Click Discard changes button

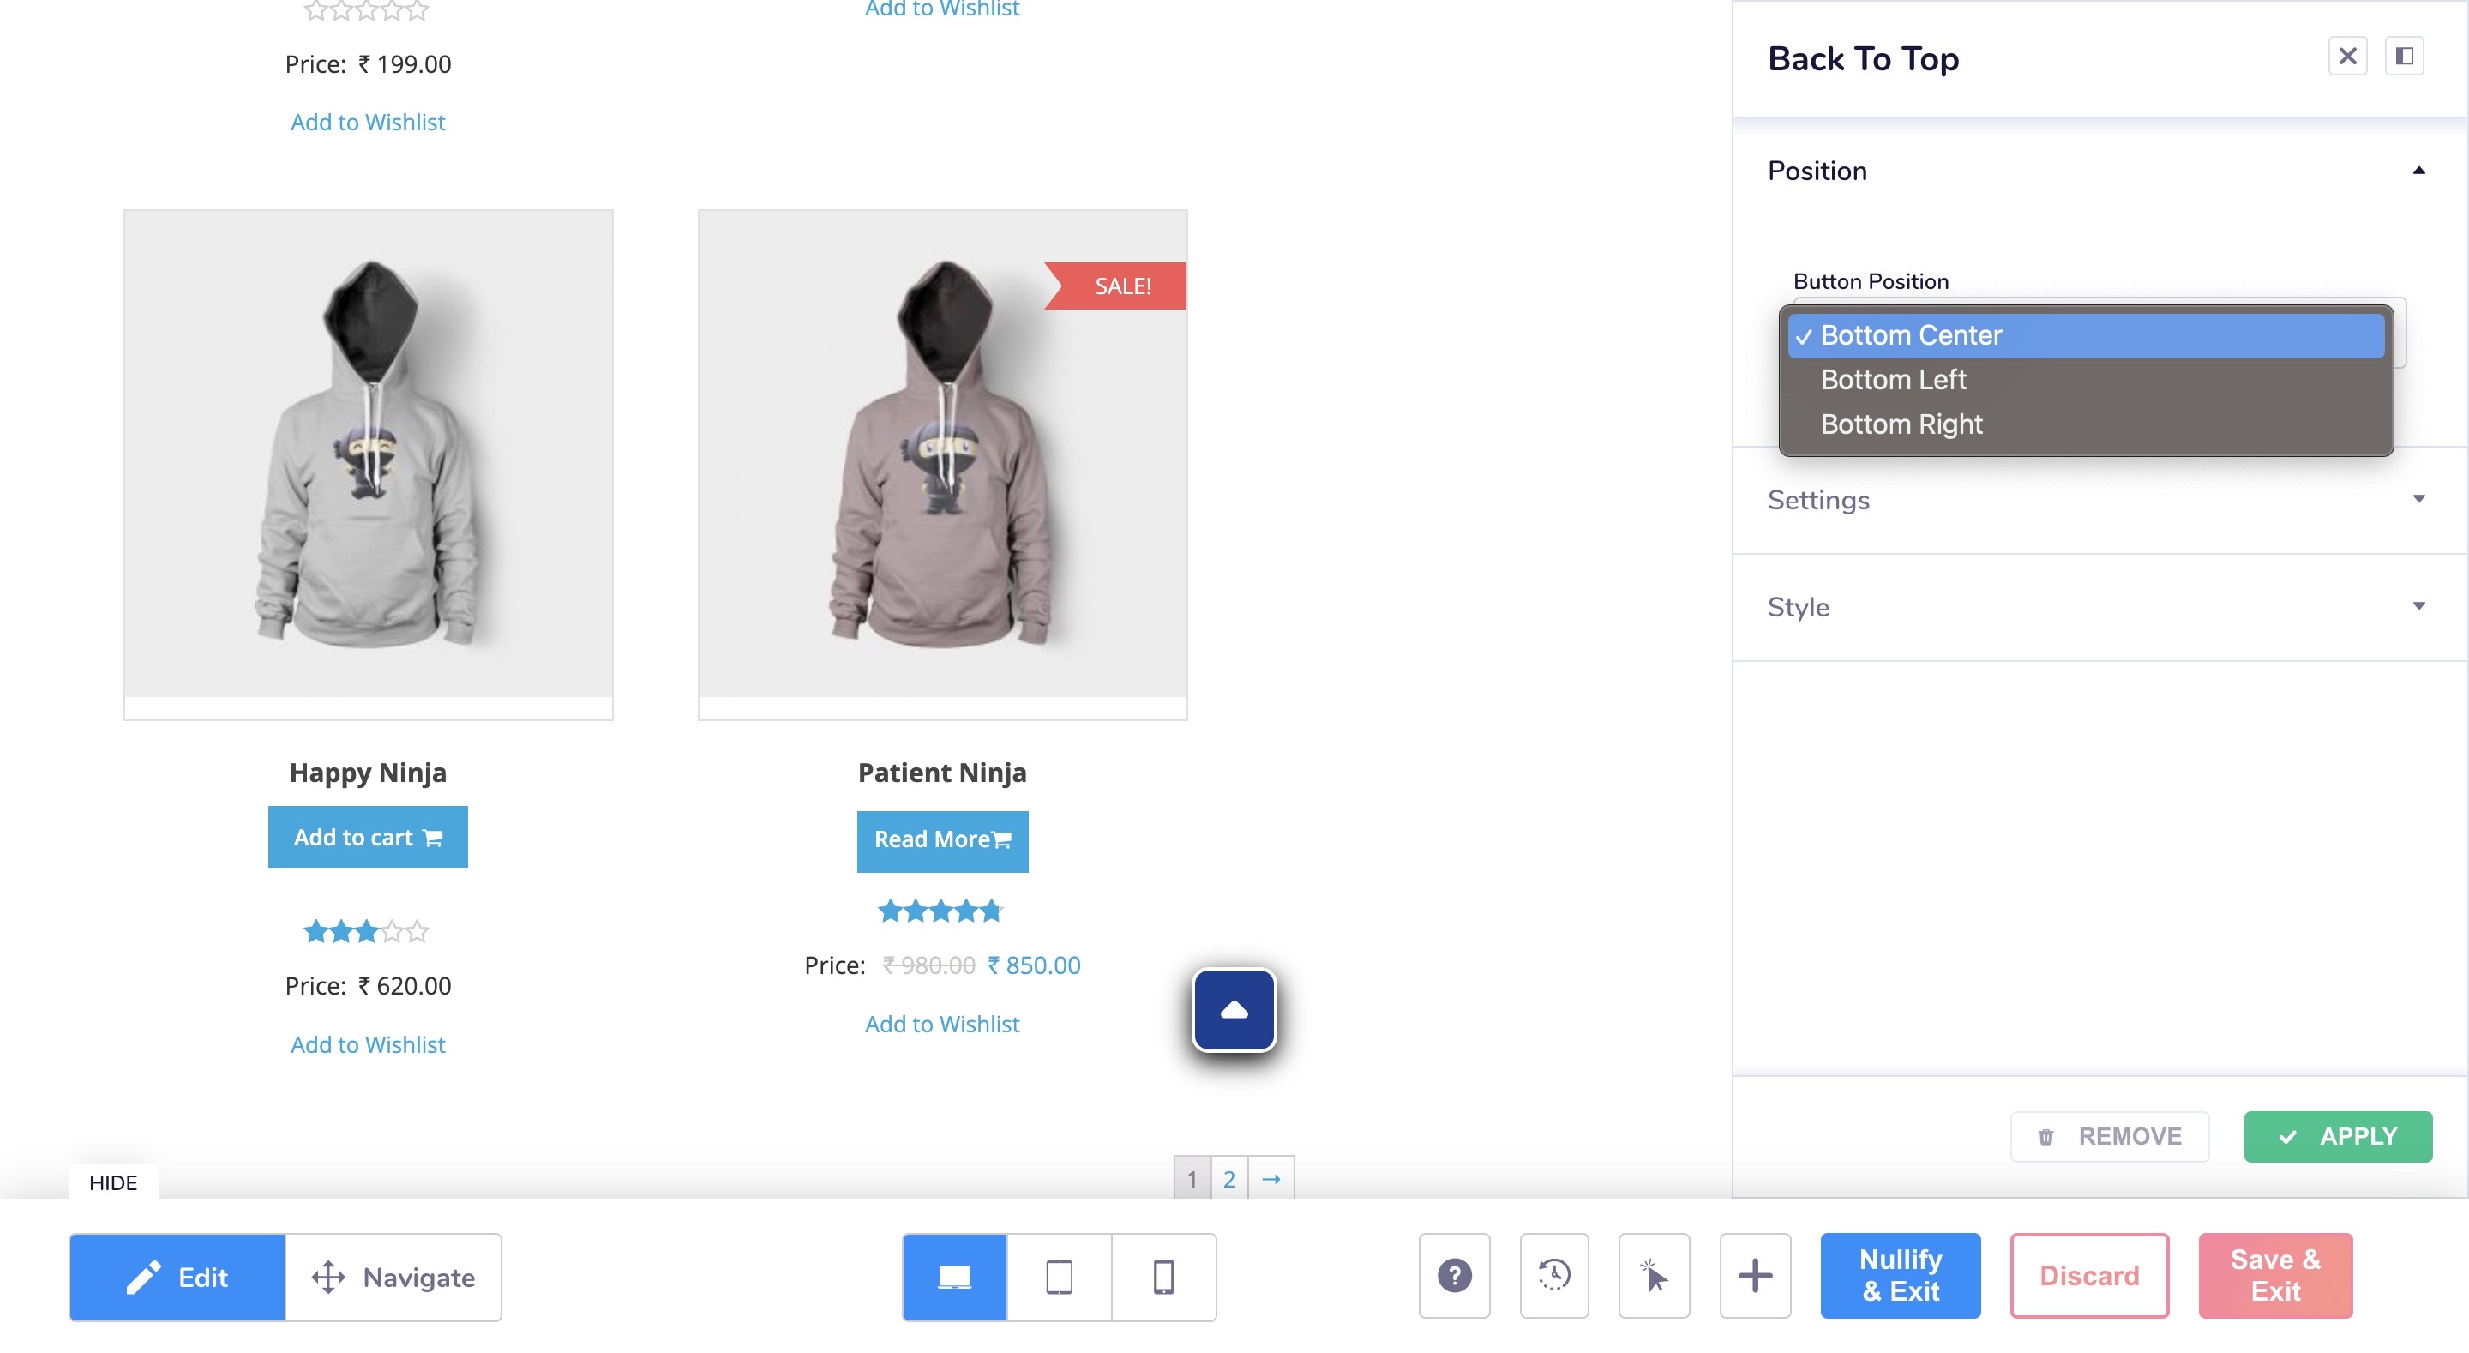point(2089,1277)
